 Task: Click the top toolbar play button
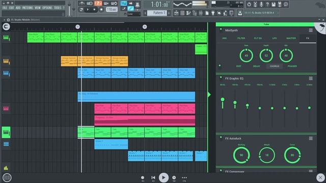[88, 10]
